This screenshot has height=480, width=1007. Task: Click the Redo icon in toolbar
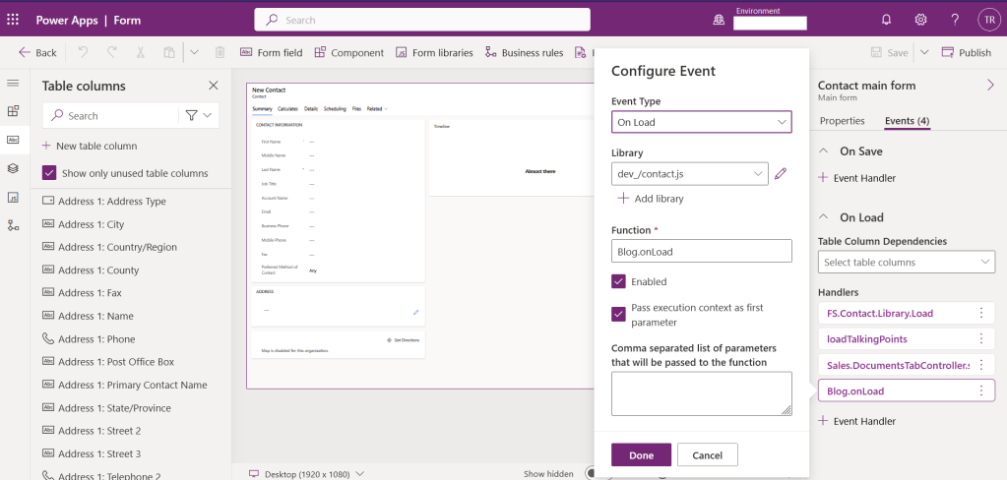(112, 52)
